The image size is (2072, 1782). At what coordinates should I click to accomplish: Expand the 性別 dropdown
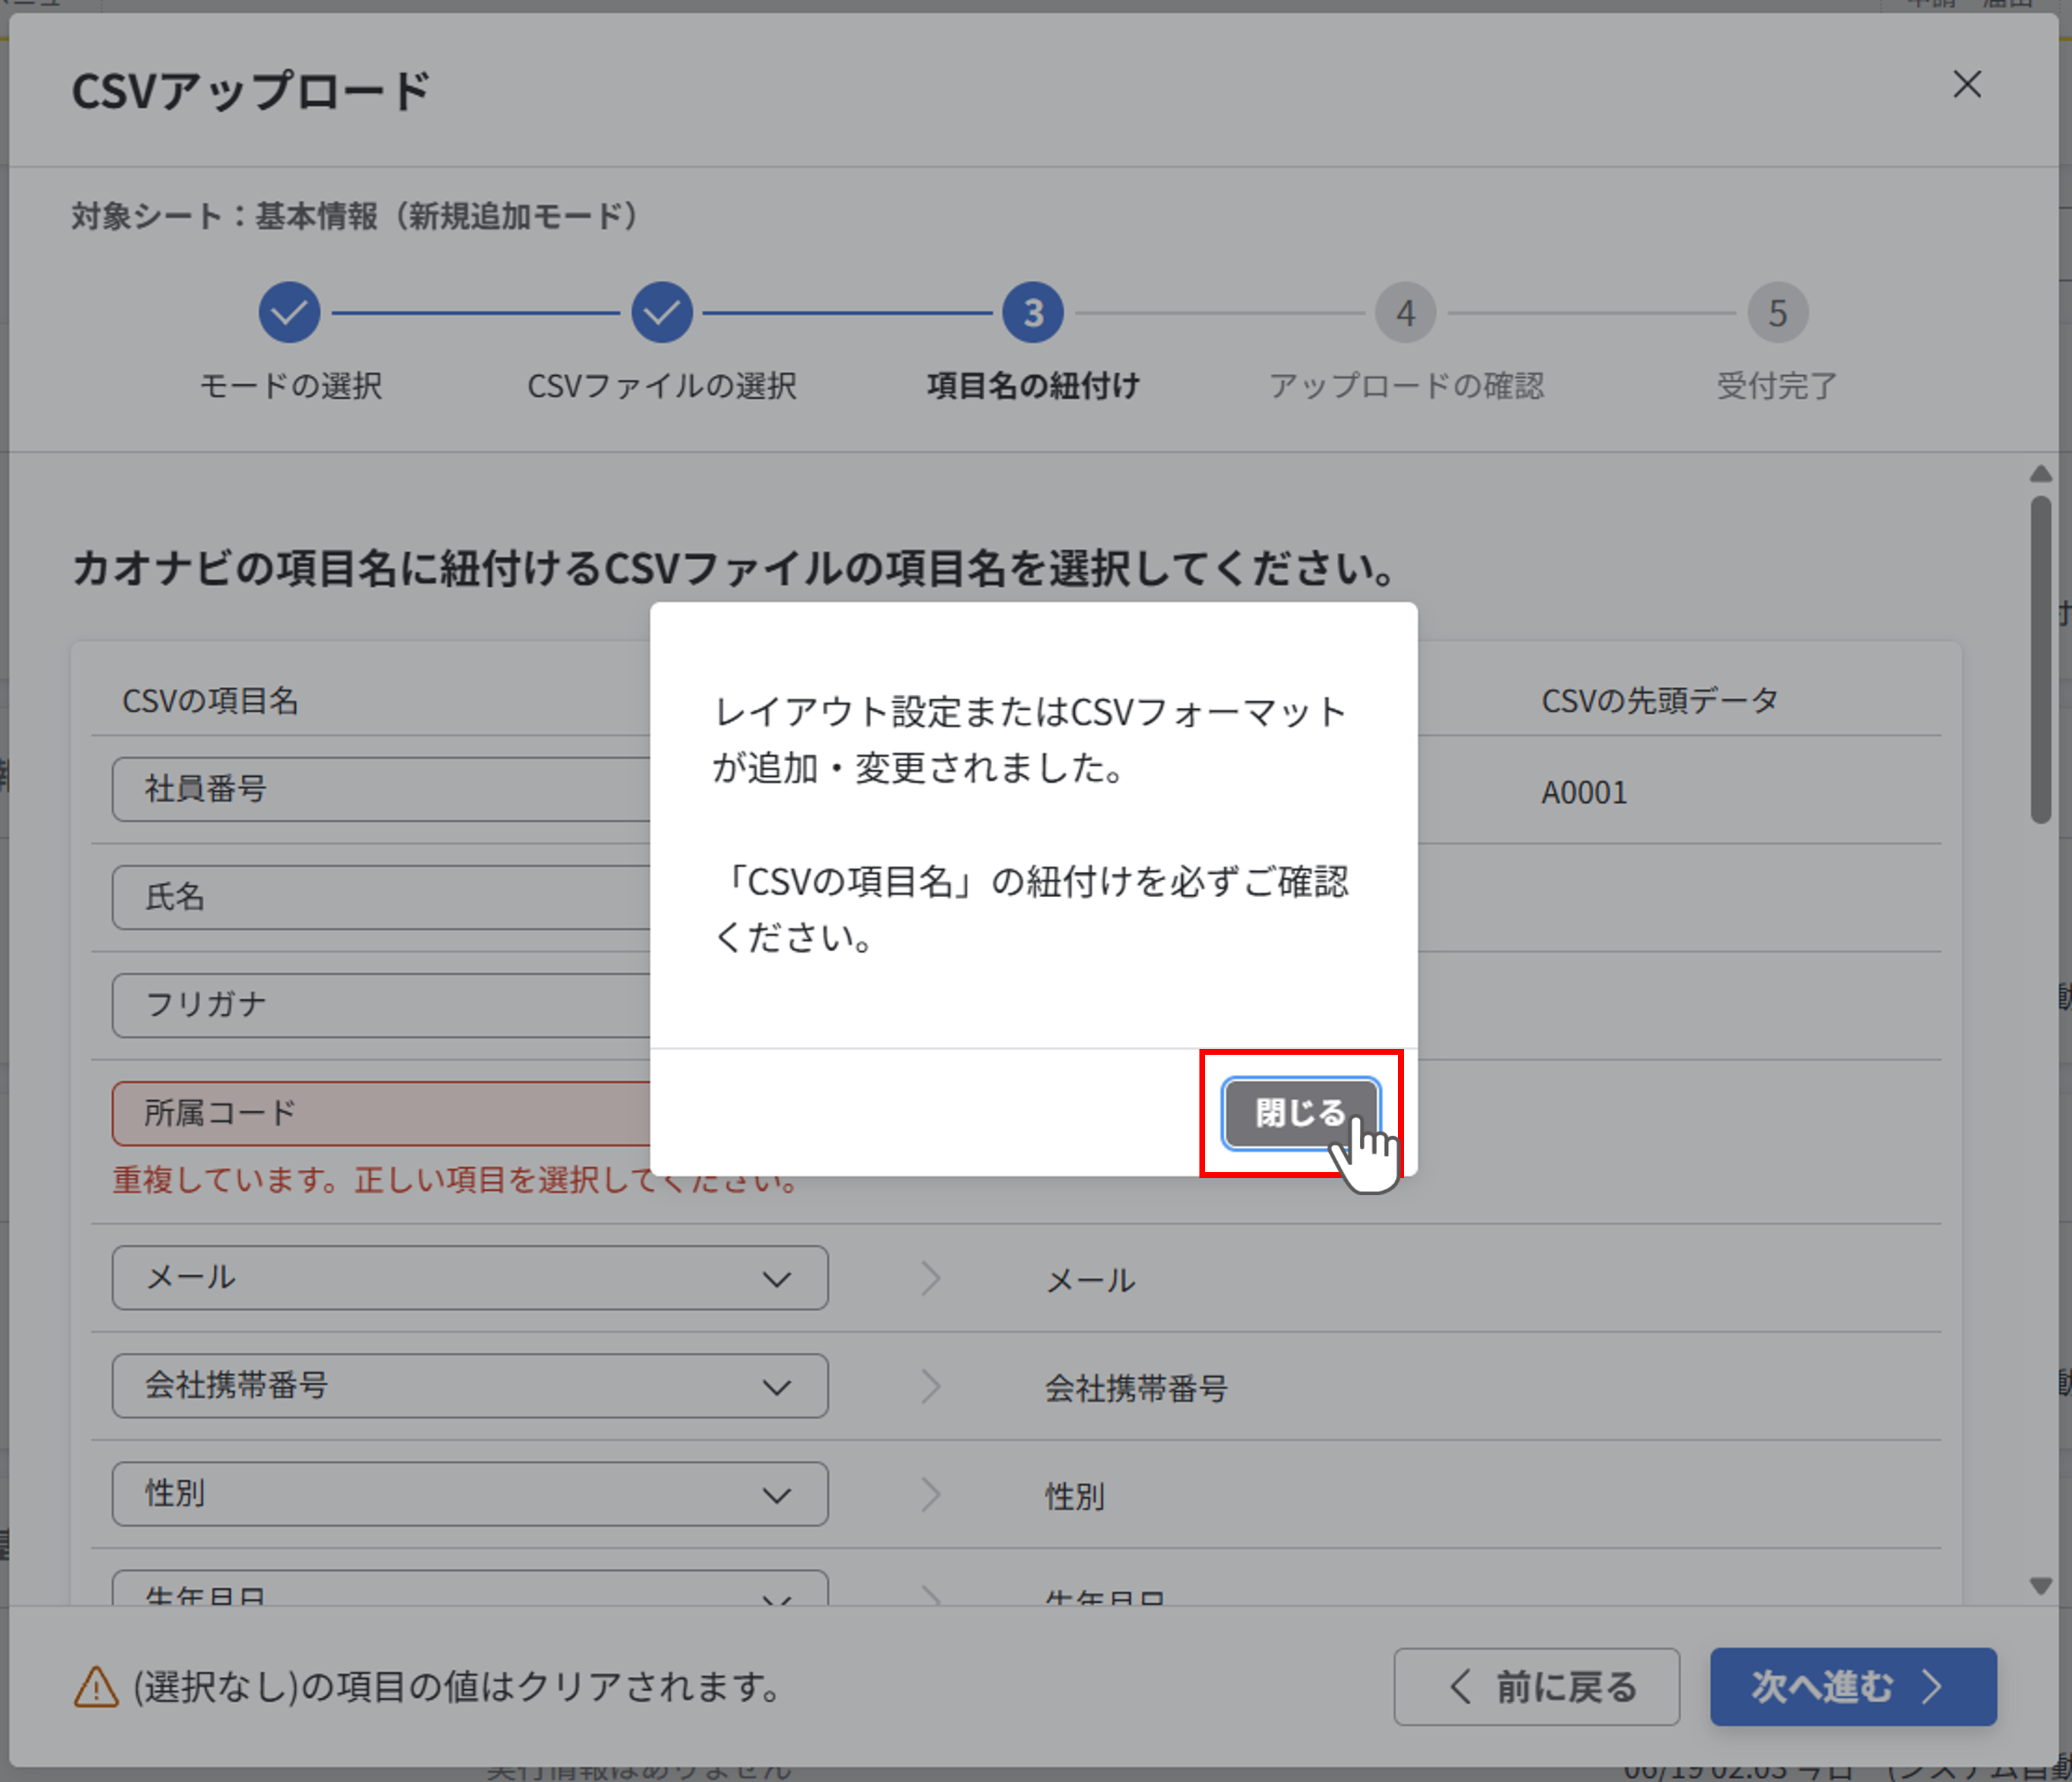[x=470, y=1494]
